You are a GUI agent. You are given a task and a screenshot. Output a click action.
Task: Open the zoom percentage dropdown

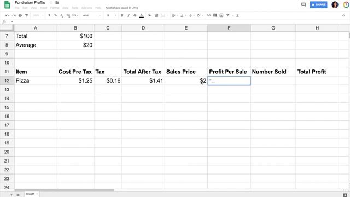point(38,15)
